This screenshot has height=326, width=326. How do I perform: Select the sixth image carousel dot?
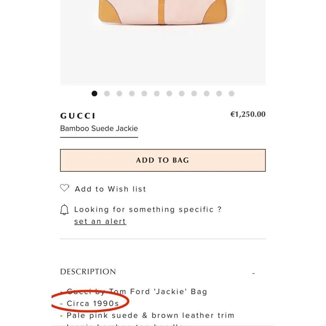[157, 94]
